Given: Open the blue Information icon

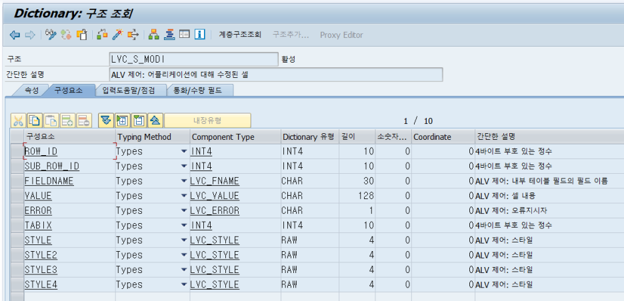Looking at the screenshot, I should tap(200, 35).
